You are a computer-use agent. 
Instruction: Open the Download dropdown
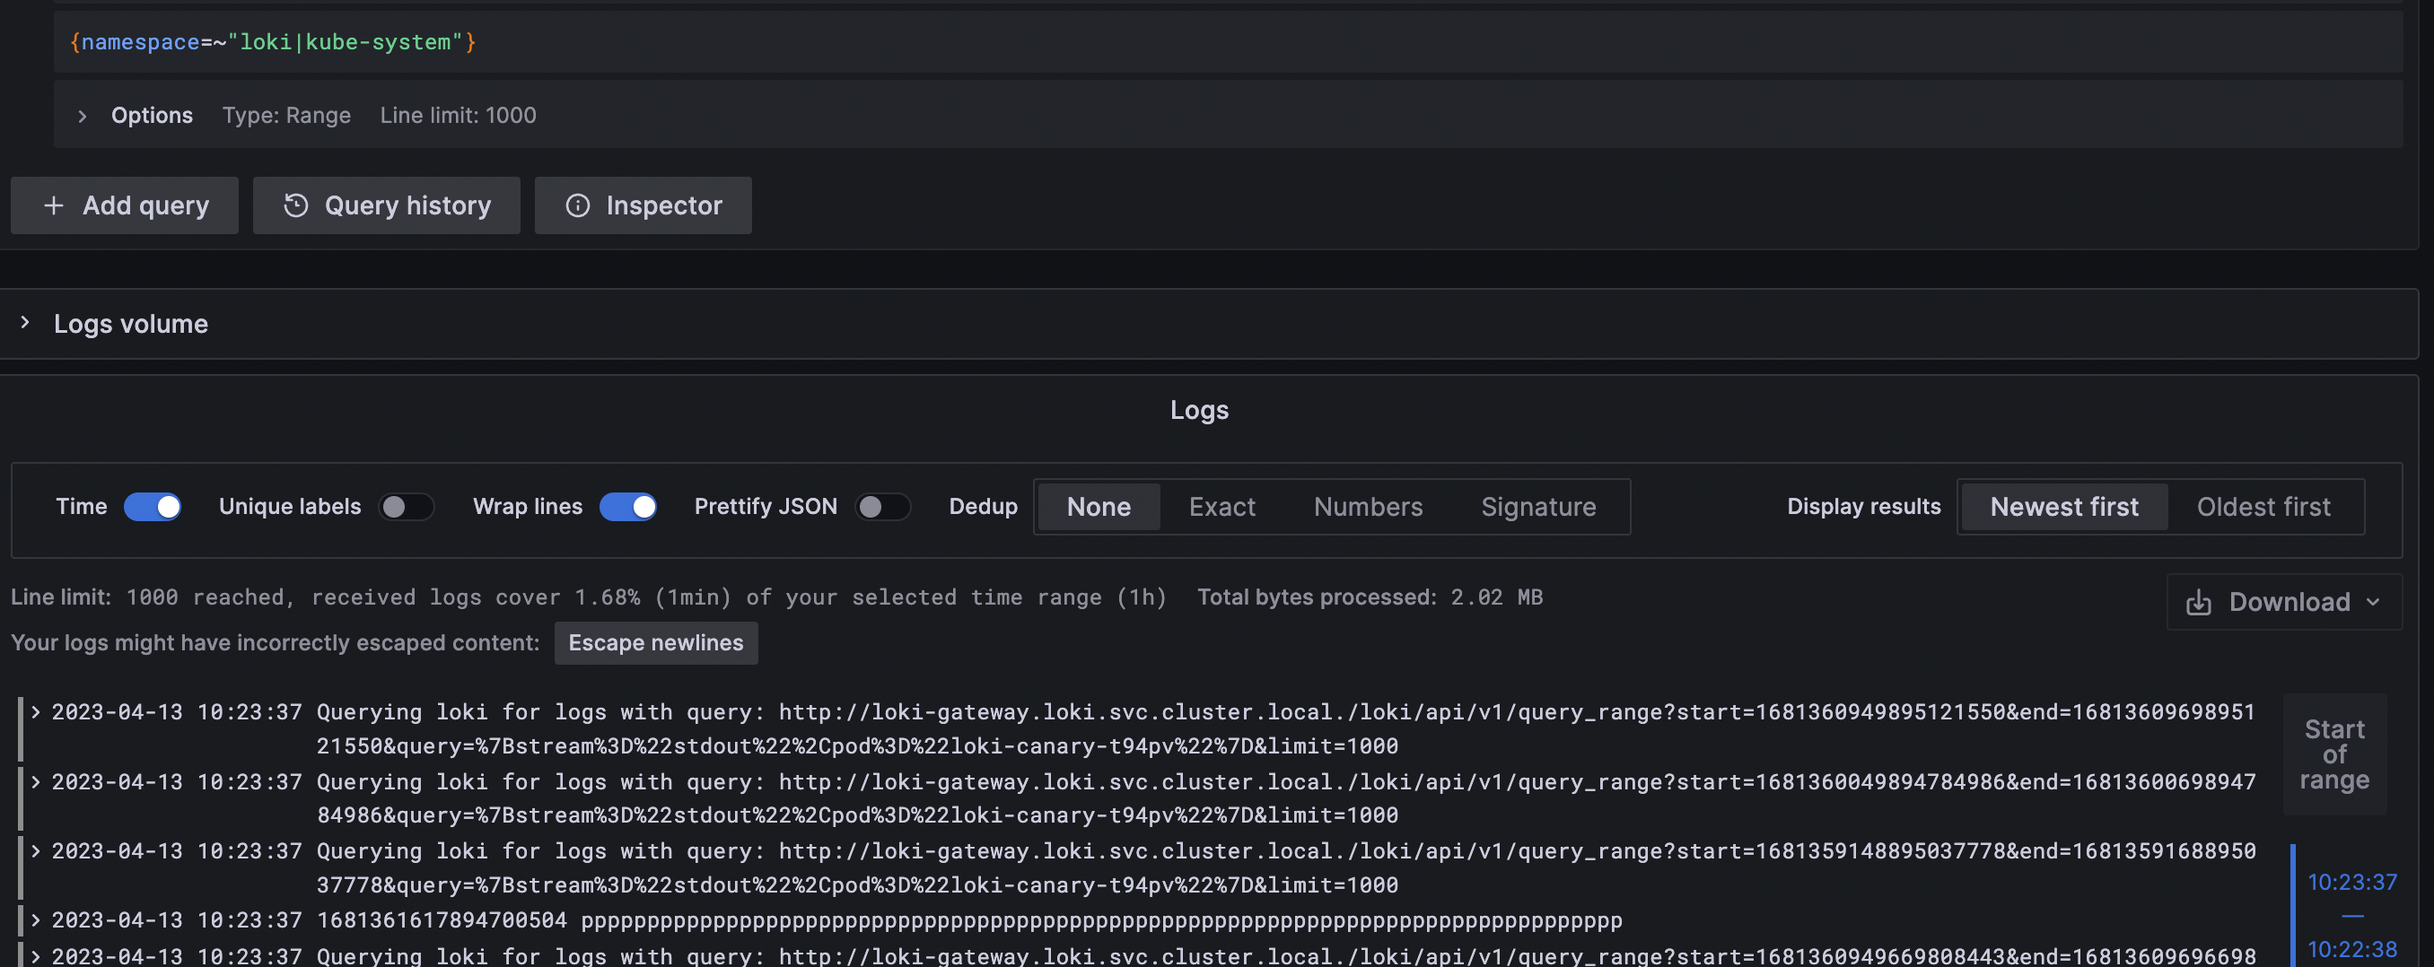coord(2284,602)
